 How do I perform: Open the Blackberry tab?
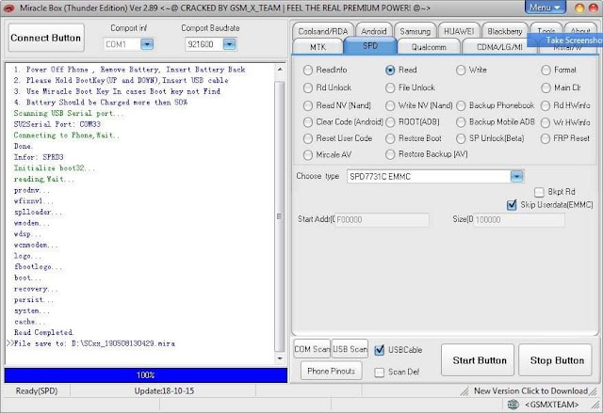click(x=505, y=31)
